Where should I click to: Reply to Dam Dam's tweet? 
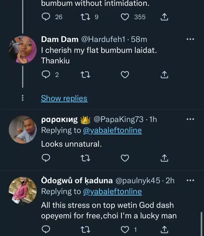click(x=46, y=75)
